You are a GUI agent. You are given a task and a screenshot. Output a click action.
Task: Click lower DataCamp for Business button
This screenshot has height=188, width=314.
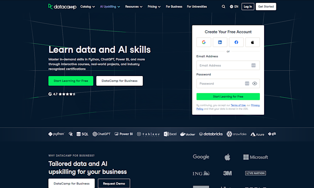click(71, 183)
